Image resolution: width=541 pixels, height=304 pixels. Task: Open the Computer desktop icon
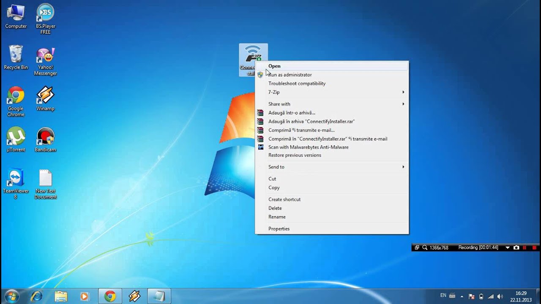(x=16, y=16)
